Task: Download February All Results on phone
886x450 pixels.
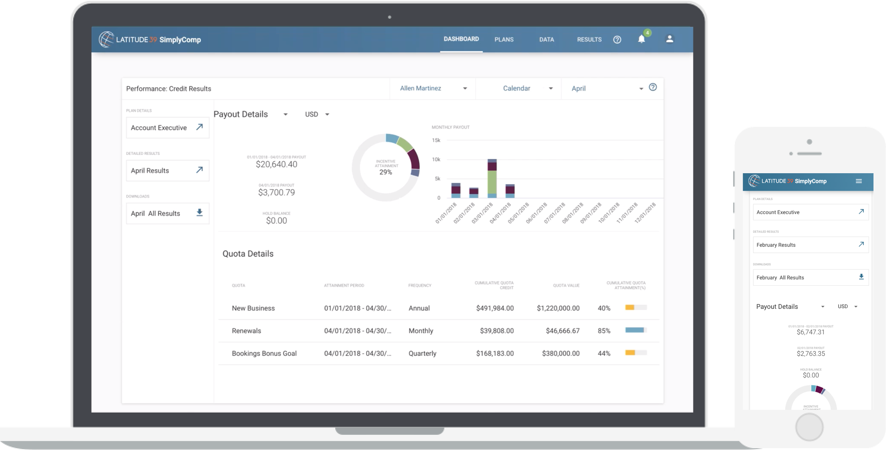Action: coord(861,277)
